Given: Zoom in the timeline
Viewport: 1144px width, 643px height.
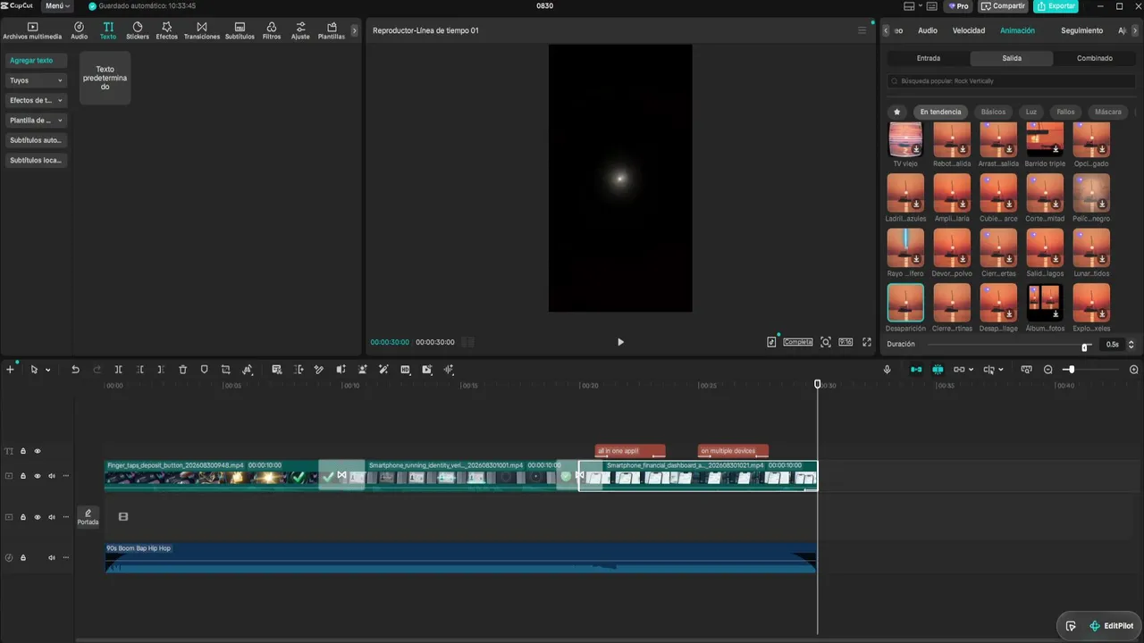Looking at the screenshot, I should [1134, 370].
